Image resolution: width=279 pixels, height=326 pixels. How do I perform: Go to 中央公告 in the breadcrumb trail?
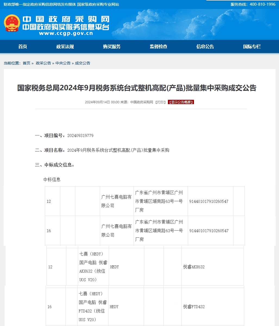click(x=63, y=63)
